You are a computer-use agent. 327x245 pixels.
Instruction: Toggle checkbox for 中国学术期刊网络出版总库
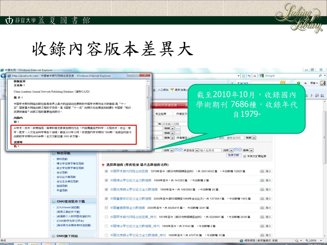(106, 171)
